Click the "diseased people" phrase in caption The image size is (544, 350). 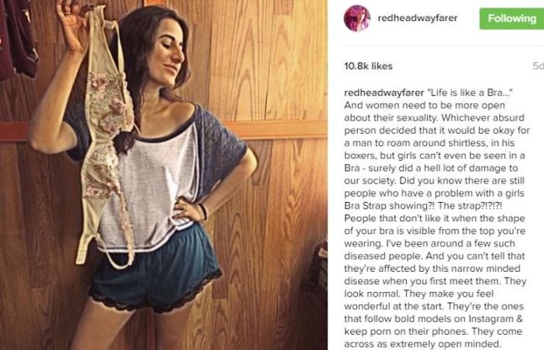[x=383, y=256]
